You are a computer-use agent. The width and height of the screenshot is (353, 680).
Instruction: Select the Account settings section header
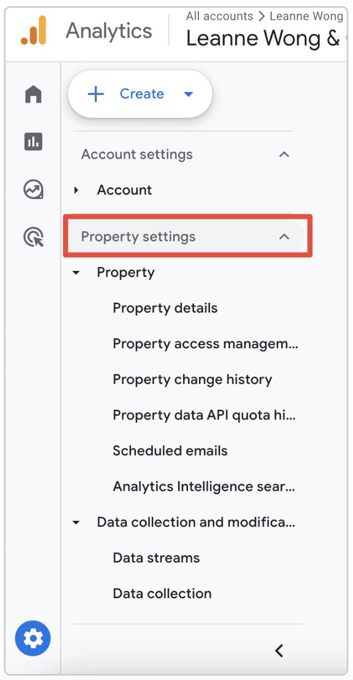coord(136,155)
